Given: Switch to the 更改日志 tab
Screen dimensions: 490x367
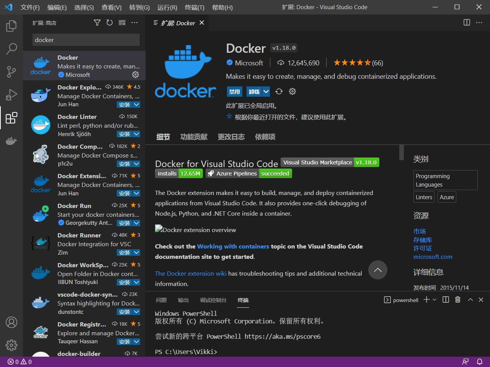Looking at the screenshot, I should pyautogui.click(x=231, y=136).
